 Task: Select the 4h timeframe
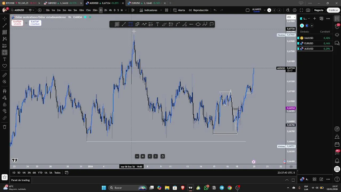coord(110,10)
